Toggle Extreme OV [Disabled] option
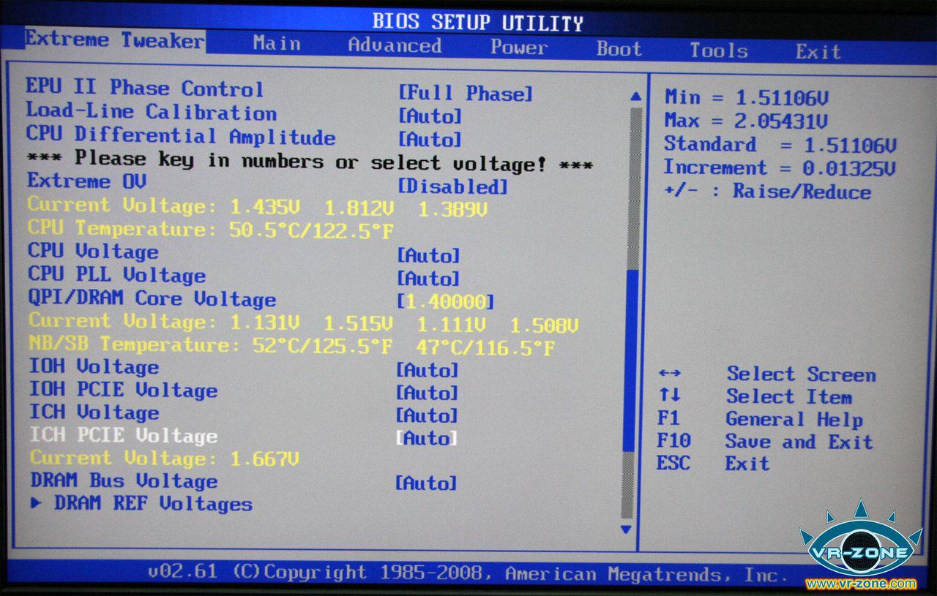 pyautogui.click(x=452, y=186)
